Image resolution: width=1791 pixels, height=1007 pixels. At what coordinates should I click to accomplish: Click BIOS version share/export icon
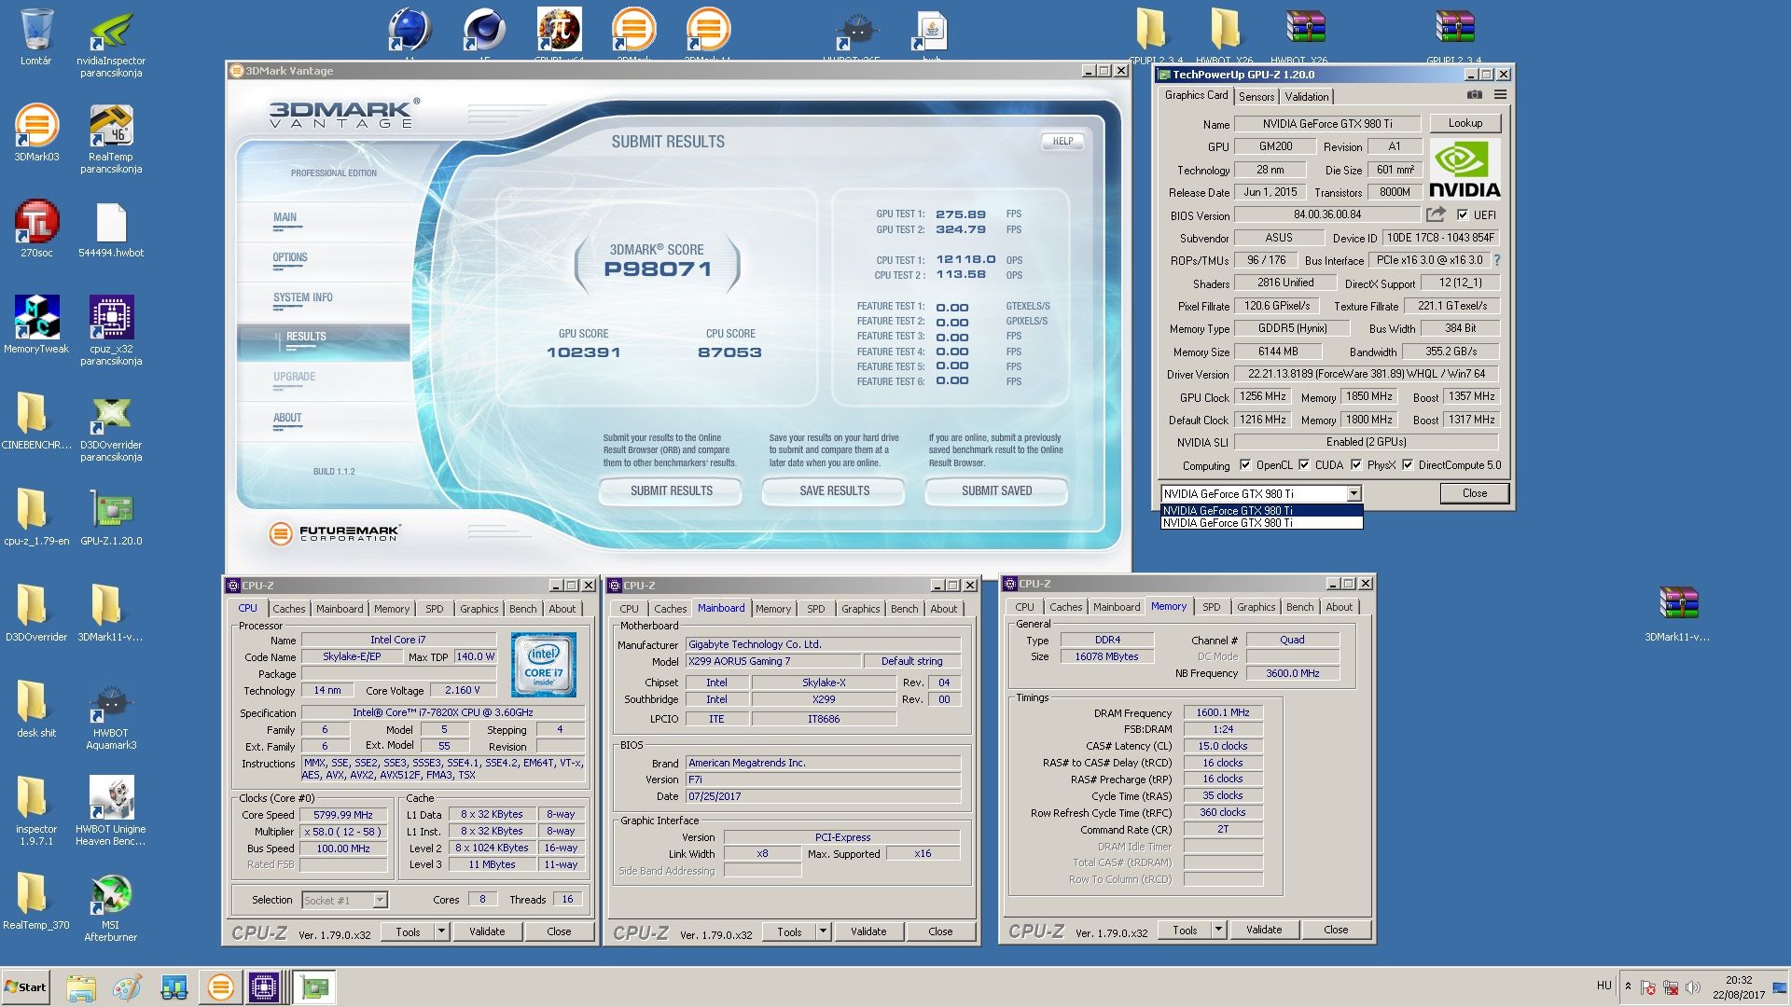click(x=1436, y=214)
